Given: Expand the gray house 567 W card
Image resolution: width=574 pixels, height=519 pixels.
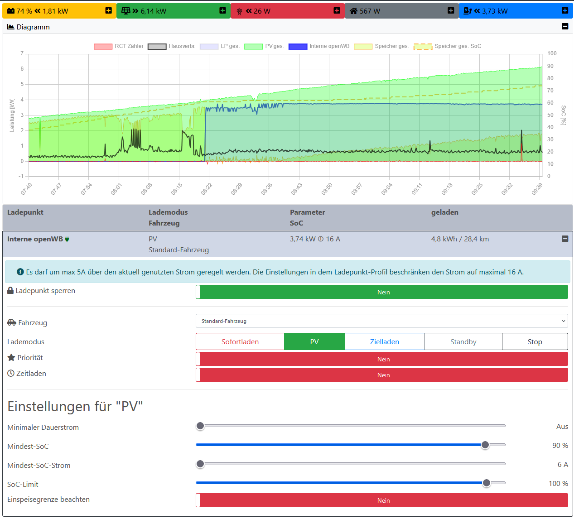Looking at the screenshot, I should 451,10.
